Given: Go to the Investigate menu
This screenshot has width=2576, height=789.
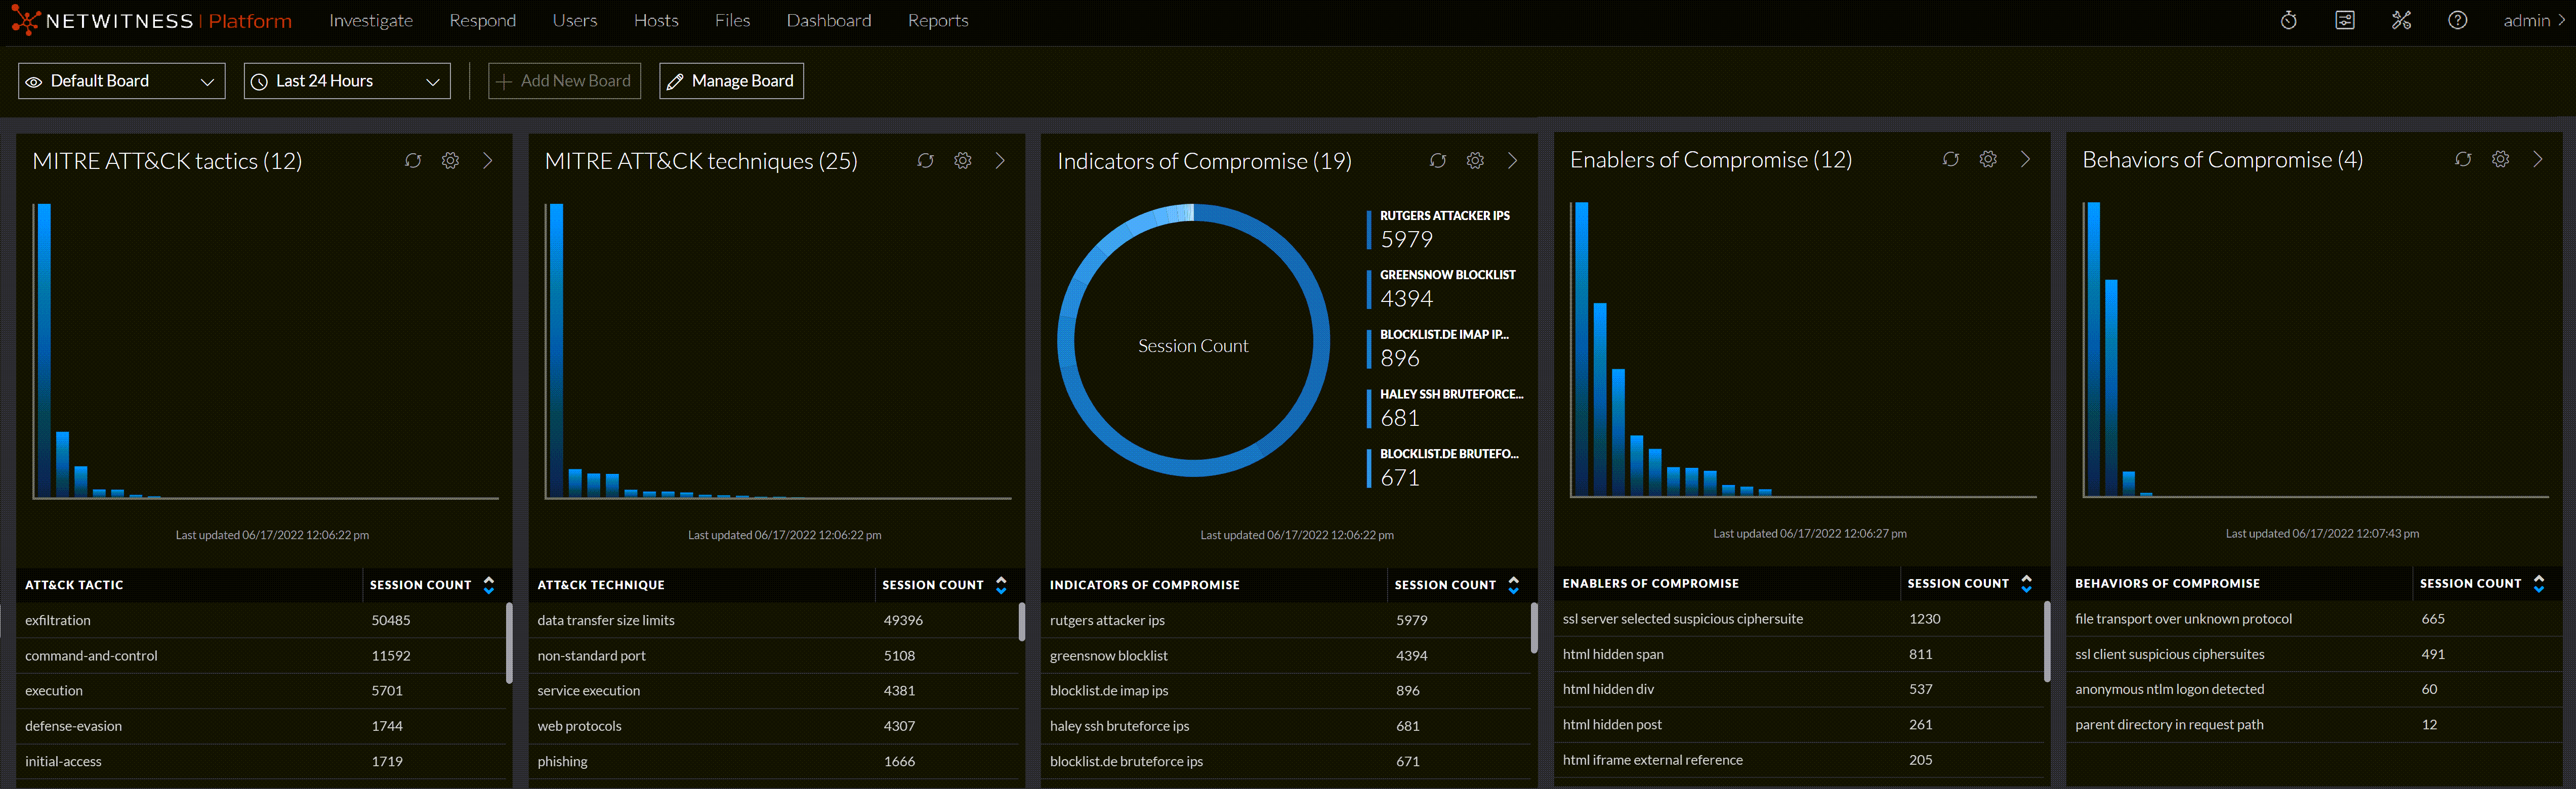Looking at the screenshot, I should click(371, 21).
